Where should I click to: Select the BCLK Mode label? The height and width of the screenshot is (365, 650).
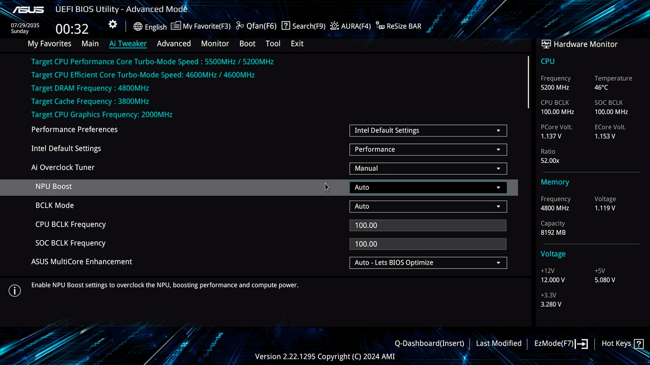[55, 205]
